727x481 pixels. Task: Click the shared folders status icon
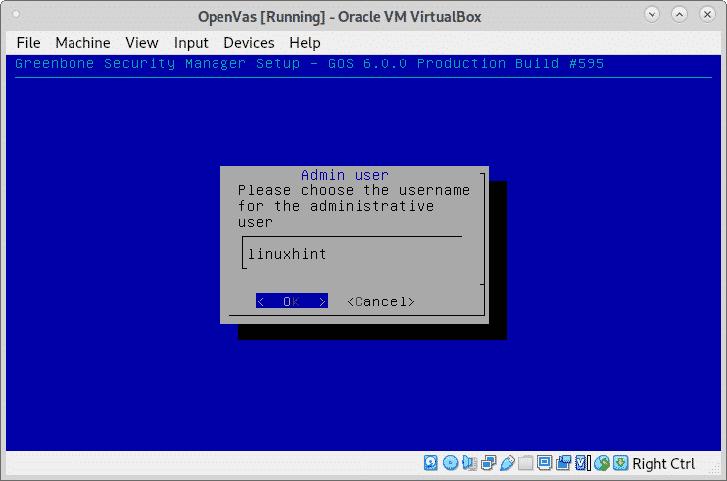point(525,463)
